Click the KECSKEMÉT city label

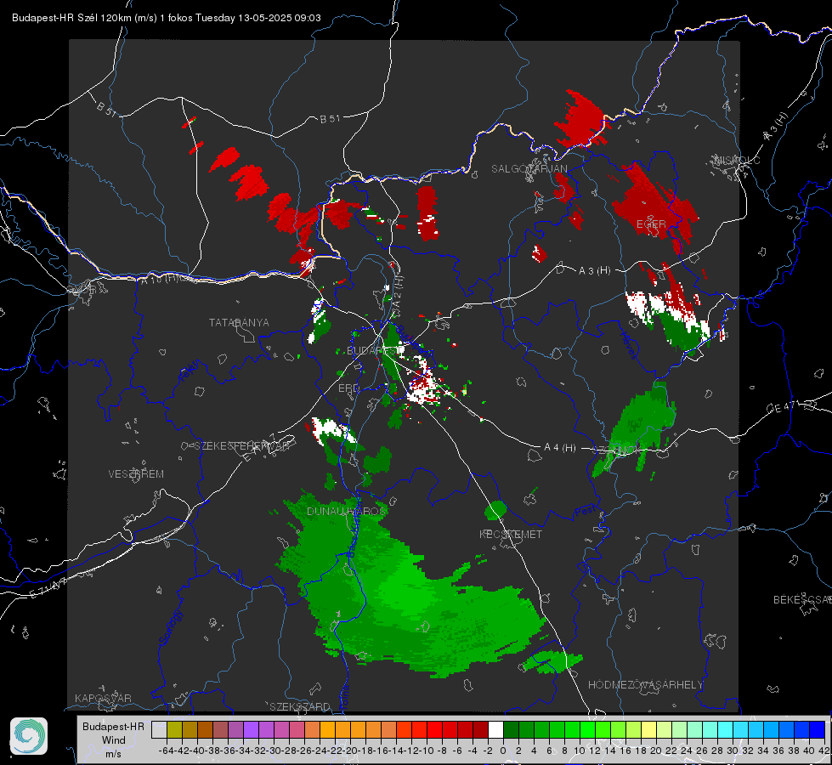tap(511, 534)
